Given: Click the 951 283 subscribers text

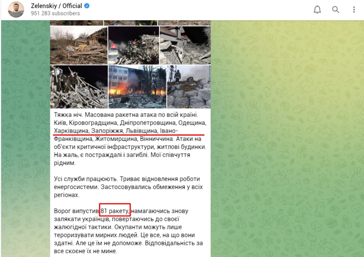Looking at the screenshot, I should 55,13.
